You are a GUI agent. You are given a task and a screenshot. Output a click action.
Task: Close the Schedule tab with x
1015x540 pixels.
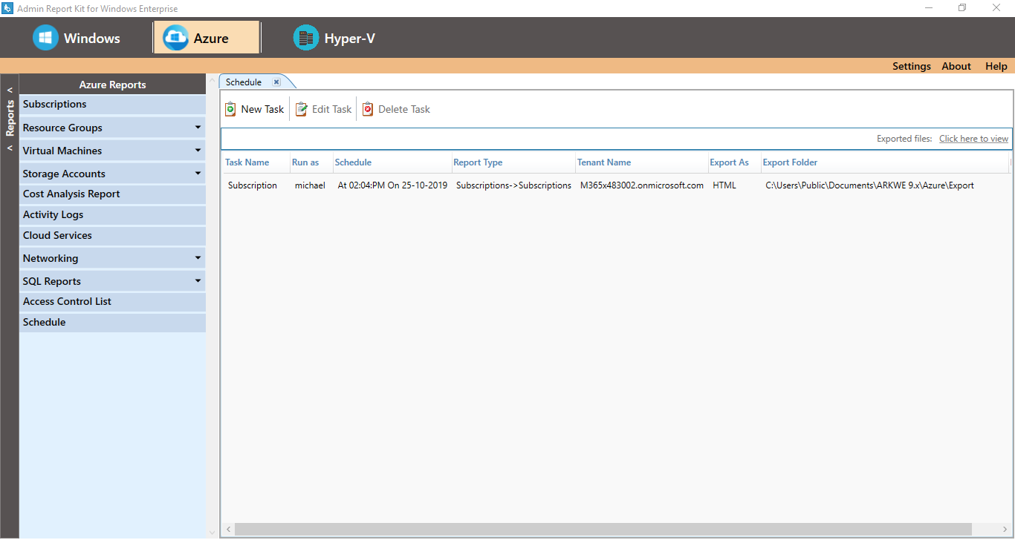(x=276, y=82)
